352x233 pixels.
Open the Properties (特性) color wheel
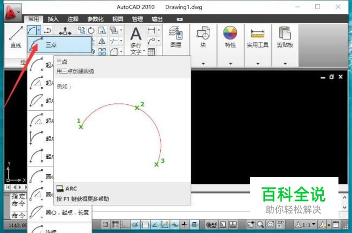click(230, 33)
